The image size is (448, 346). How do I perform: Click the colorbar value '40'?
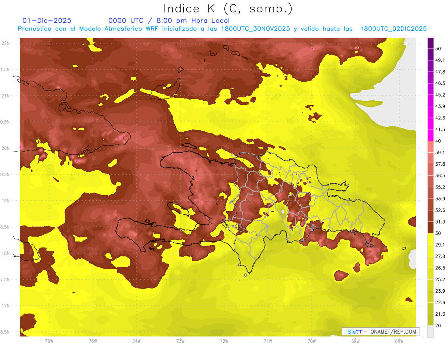439,141
